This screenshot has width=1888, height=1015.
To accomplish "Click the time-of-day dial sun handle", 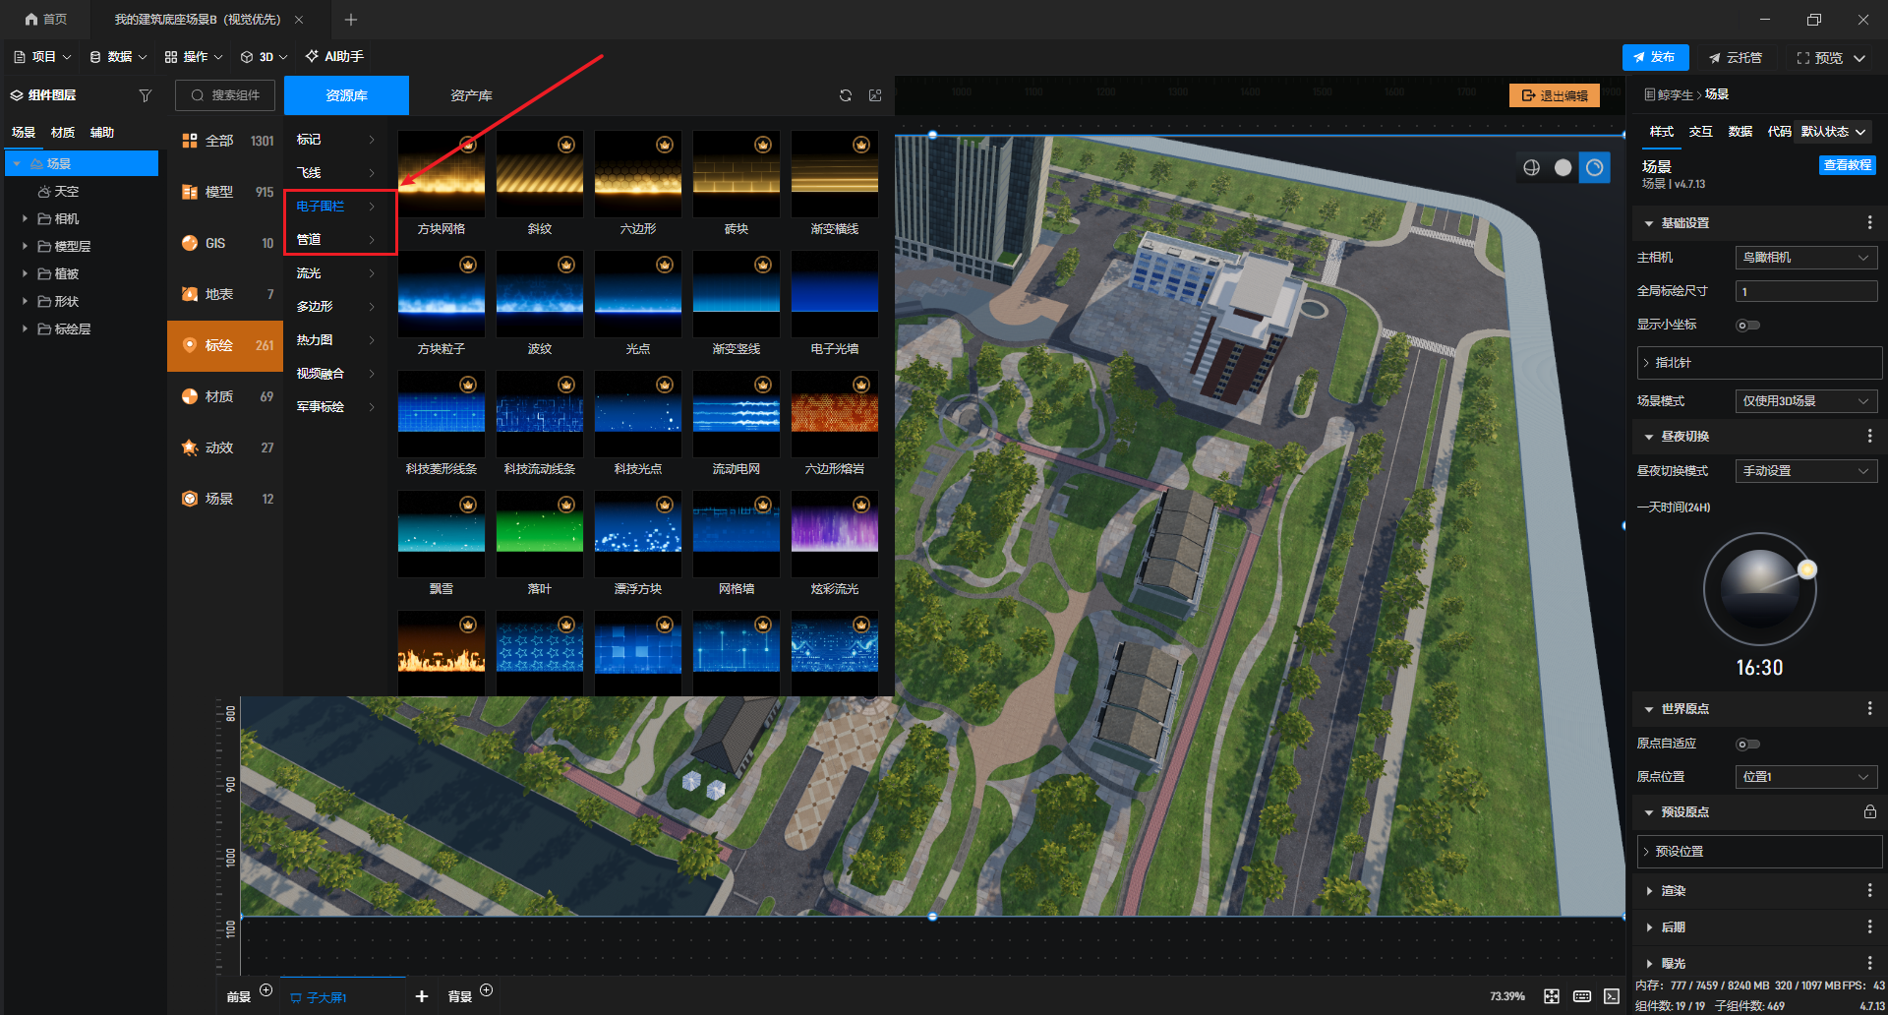I will 1807,568.
